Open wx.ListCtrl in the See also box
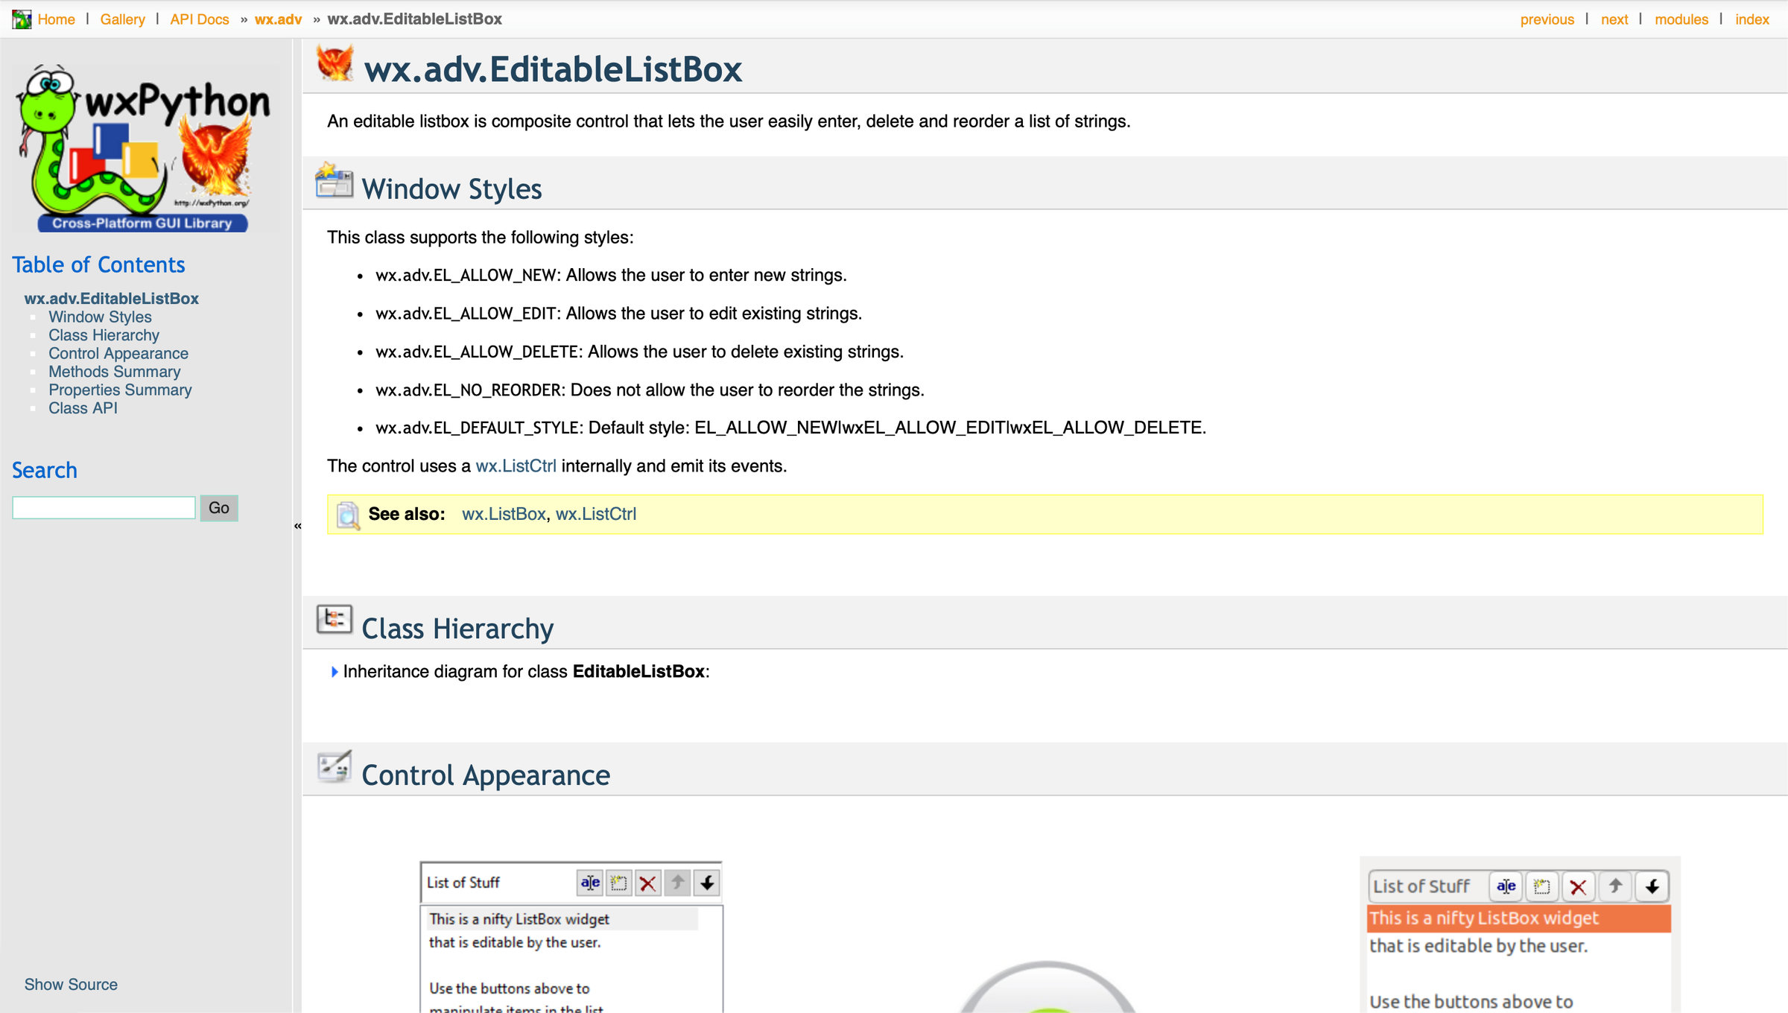This screenshot has width=1788, height=1013. 596,514
